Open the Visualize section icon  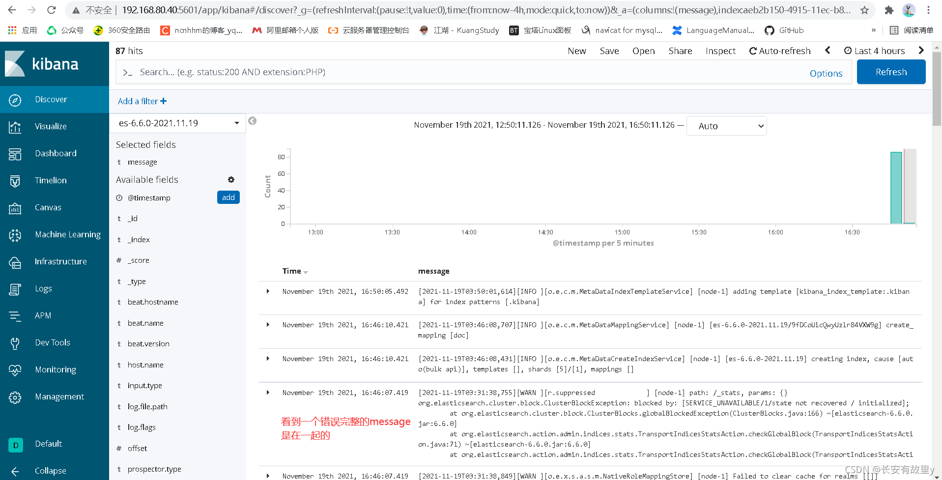(15, 127)
